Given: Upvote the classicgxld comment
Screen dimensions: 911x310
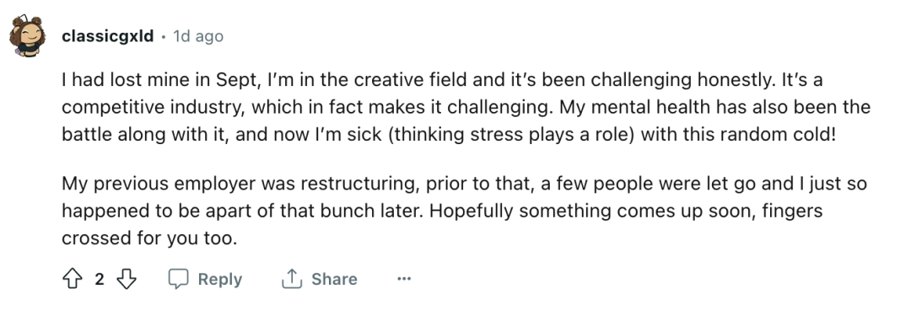Looking at the screenshot, I should [x=72, y=279].
